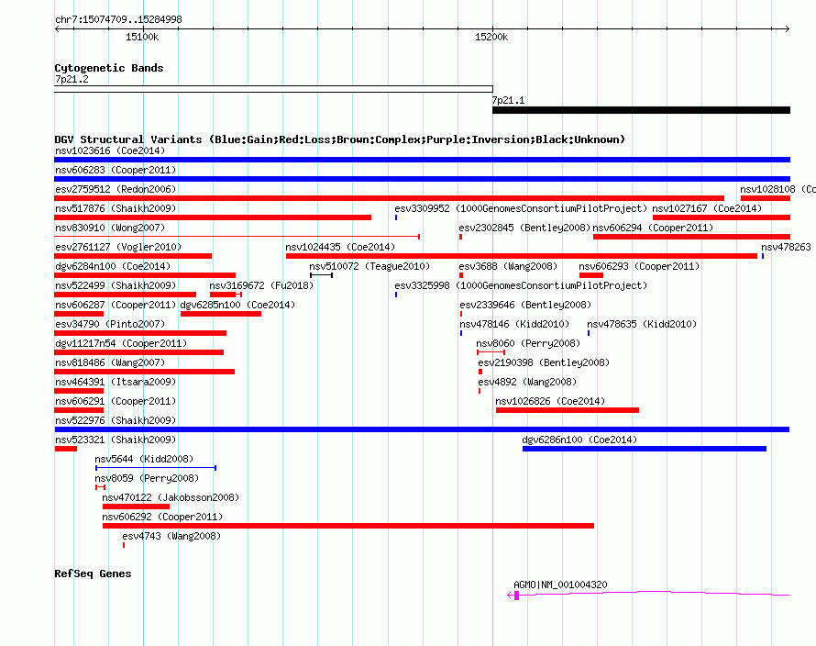Open the nsv830910 (Wong2007) variant

(x=110, y=228)
